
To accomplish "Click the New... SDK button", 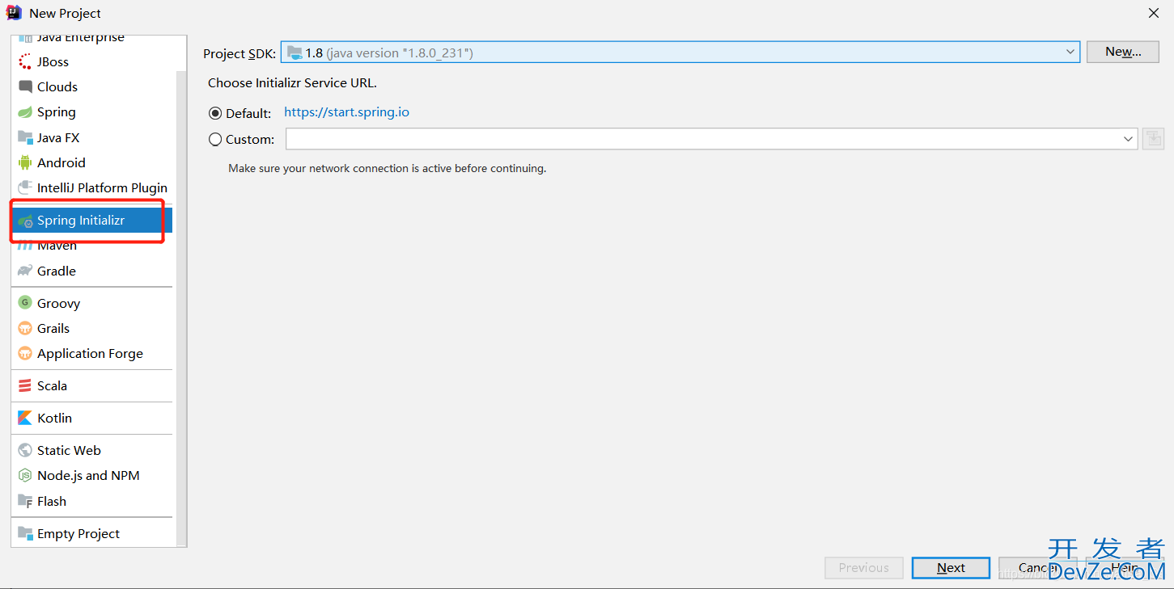I will point(1123,52).
